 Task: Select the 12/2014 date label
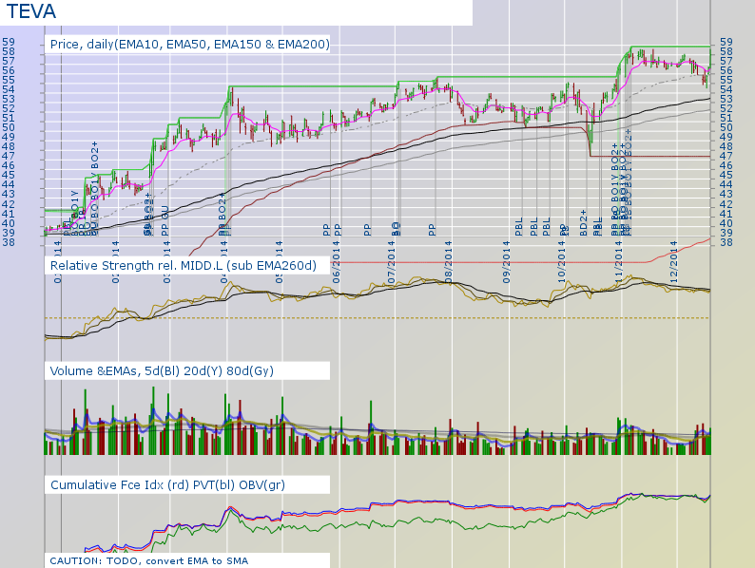(673, 262)
